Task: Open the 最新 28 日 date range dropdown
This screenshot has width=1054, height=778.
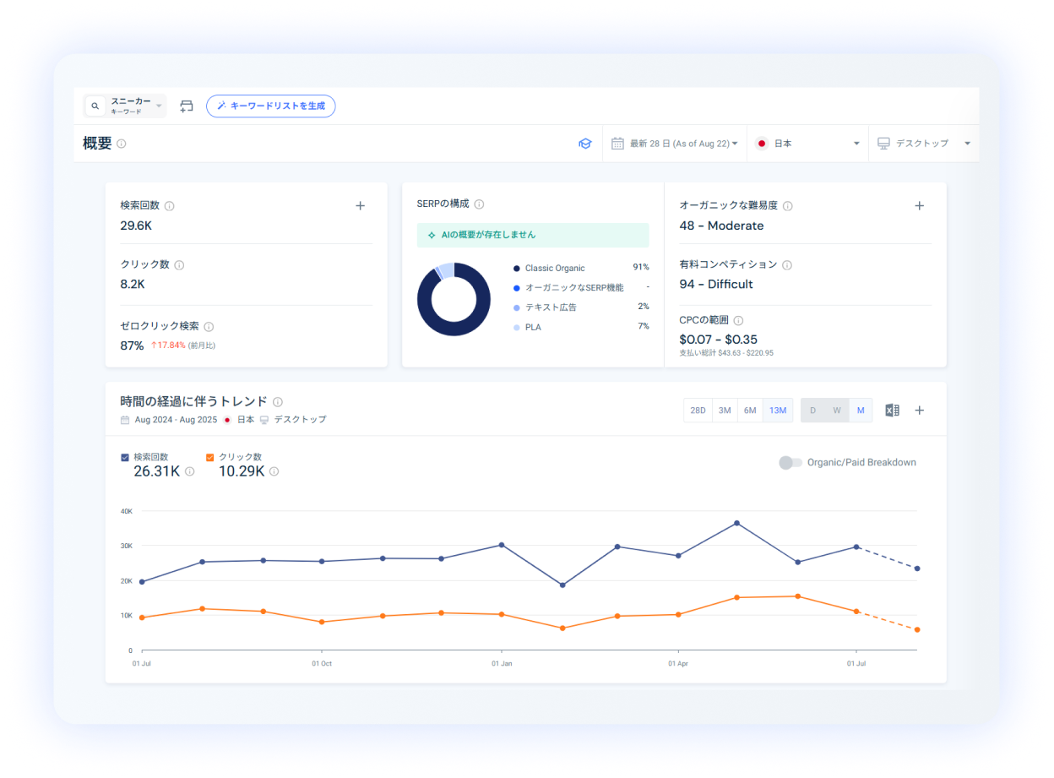Action: tap(675, 144)
